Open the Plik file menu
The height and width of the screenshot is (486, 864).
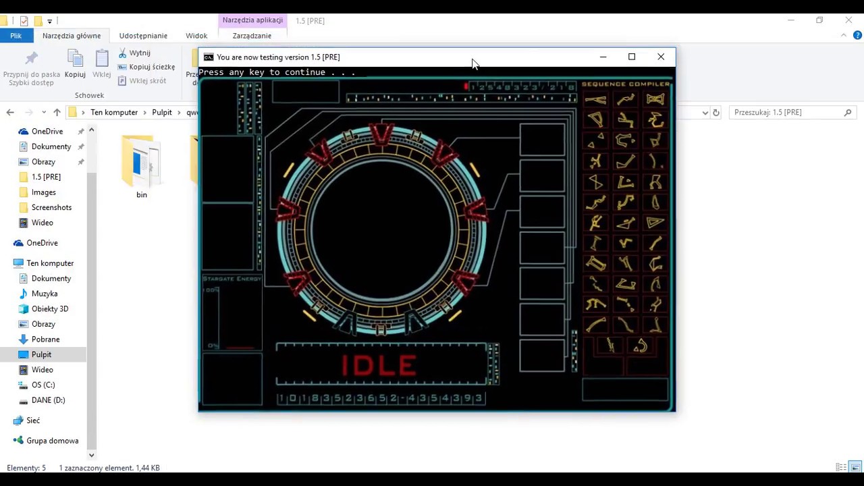pyautogui.click(x=16, y=36)
